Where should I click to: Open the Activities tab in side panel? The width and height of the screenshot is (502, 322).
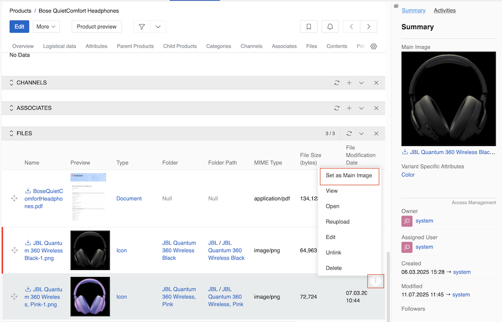click(444, 10)
